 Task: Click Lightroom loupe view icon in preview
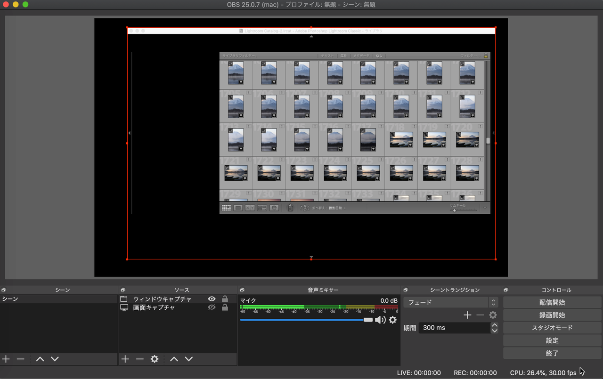[238, 208]
